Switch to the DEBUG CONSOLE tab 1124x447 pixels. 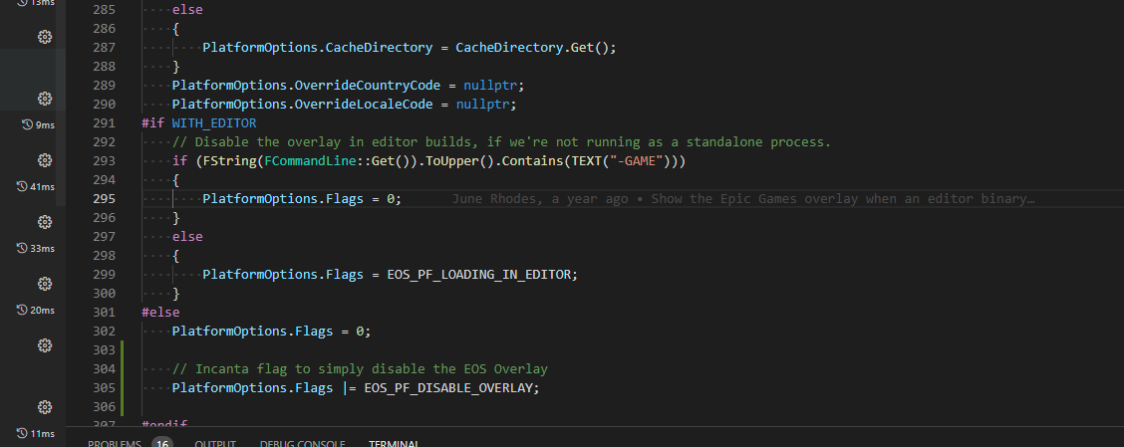point(302,443)
